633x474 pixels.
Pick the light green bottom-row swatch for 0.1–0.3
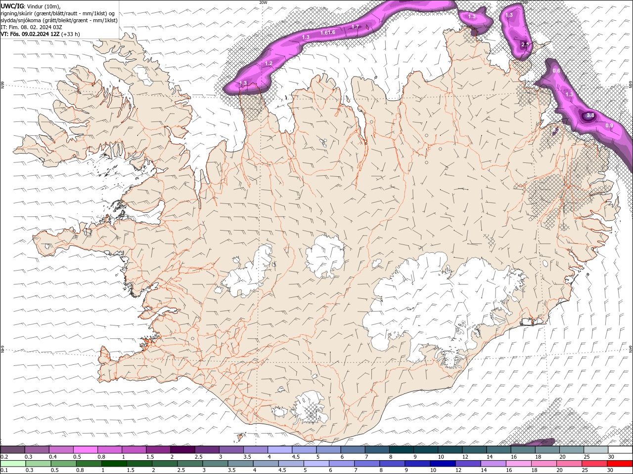click(14, 463)
